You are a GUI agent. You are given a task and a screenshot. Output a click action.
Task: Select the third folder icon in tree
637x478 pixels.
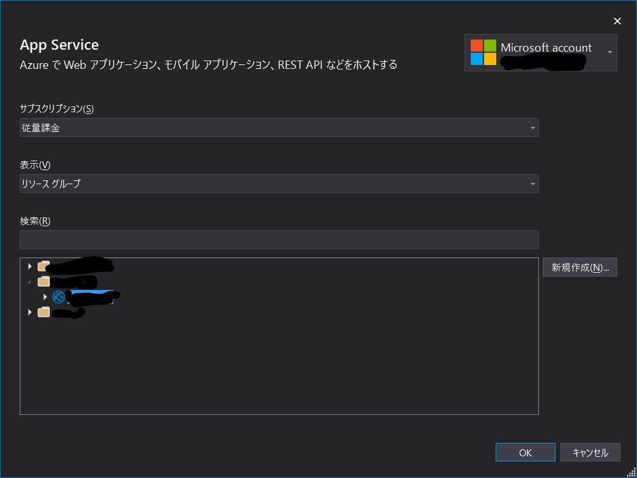click(43, 312)
